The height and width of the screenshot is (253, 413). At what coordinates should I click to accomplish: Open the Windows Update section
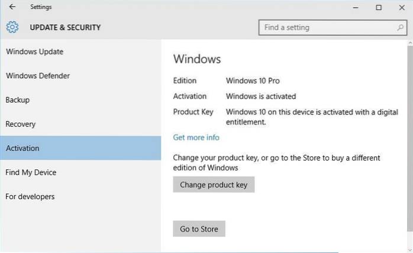(x=34, y=52)
